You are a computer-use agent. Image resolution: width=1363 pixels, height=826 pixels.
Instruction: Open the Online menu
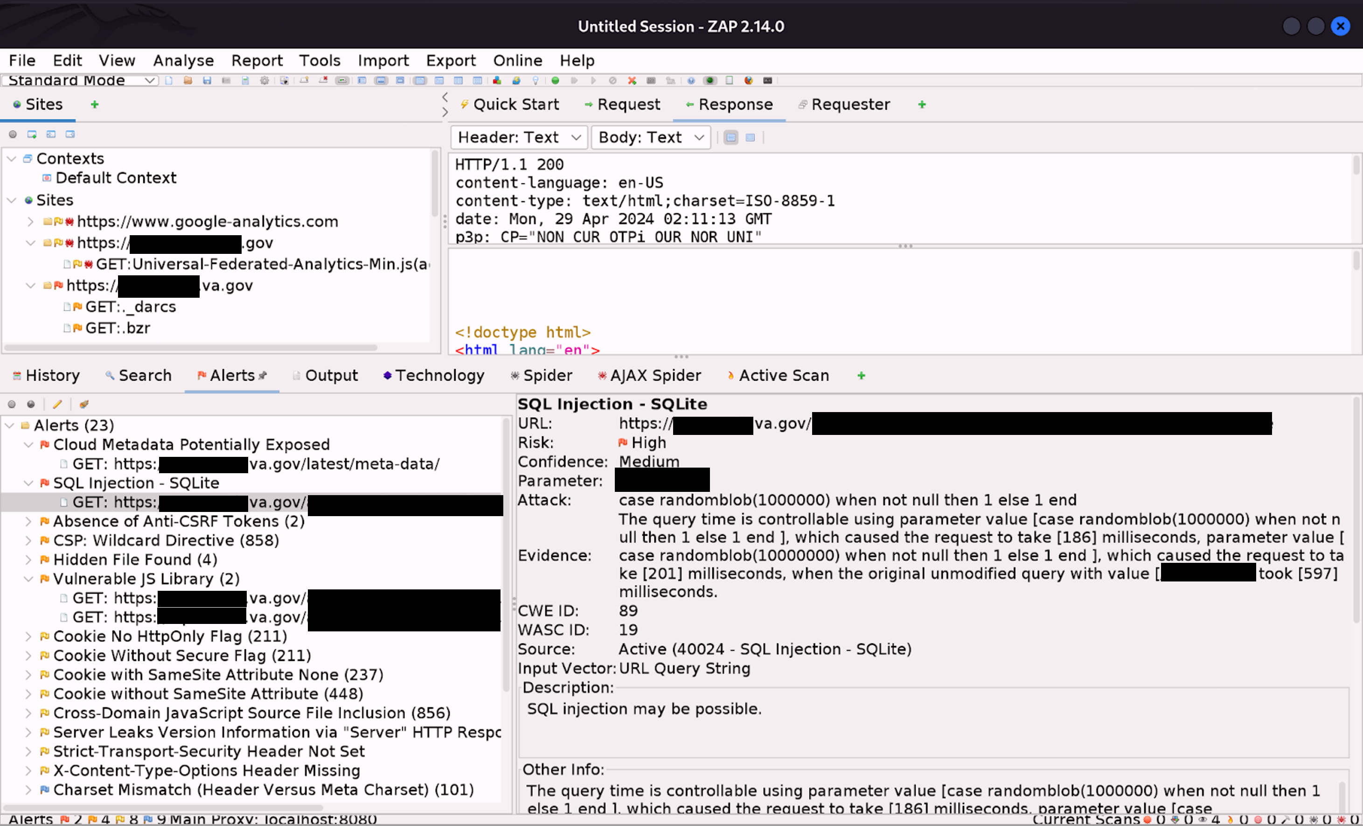[x=518, y=60]
